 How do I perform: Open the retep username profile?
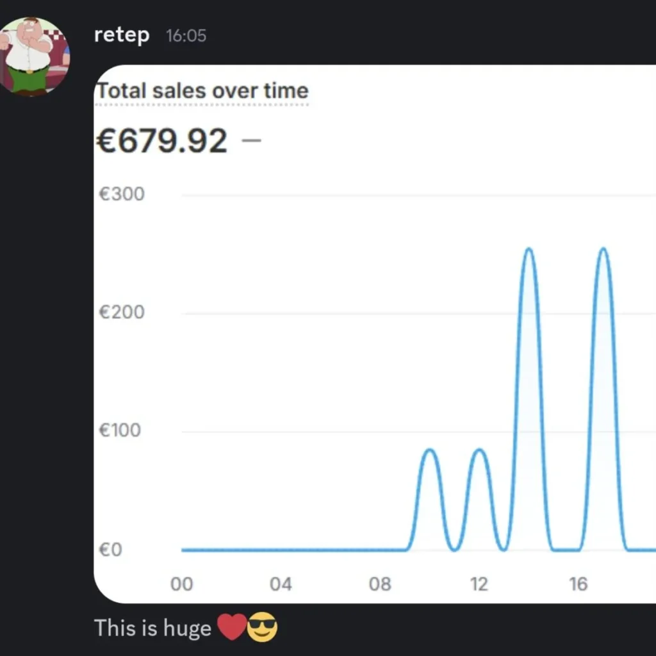coord(122,35)
